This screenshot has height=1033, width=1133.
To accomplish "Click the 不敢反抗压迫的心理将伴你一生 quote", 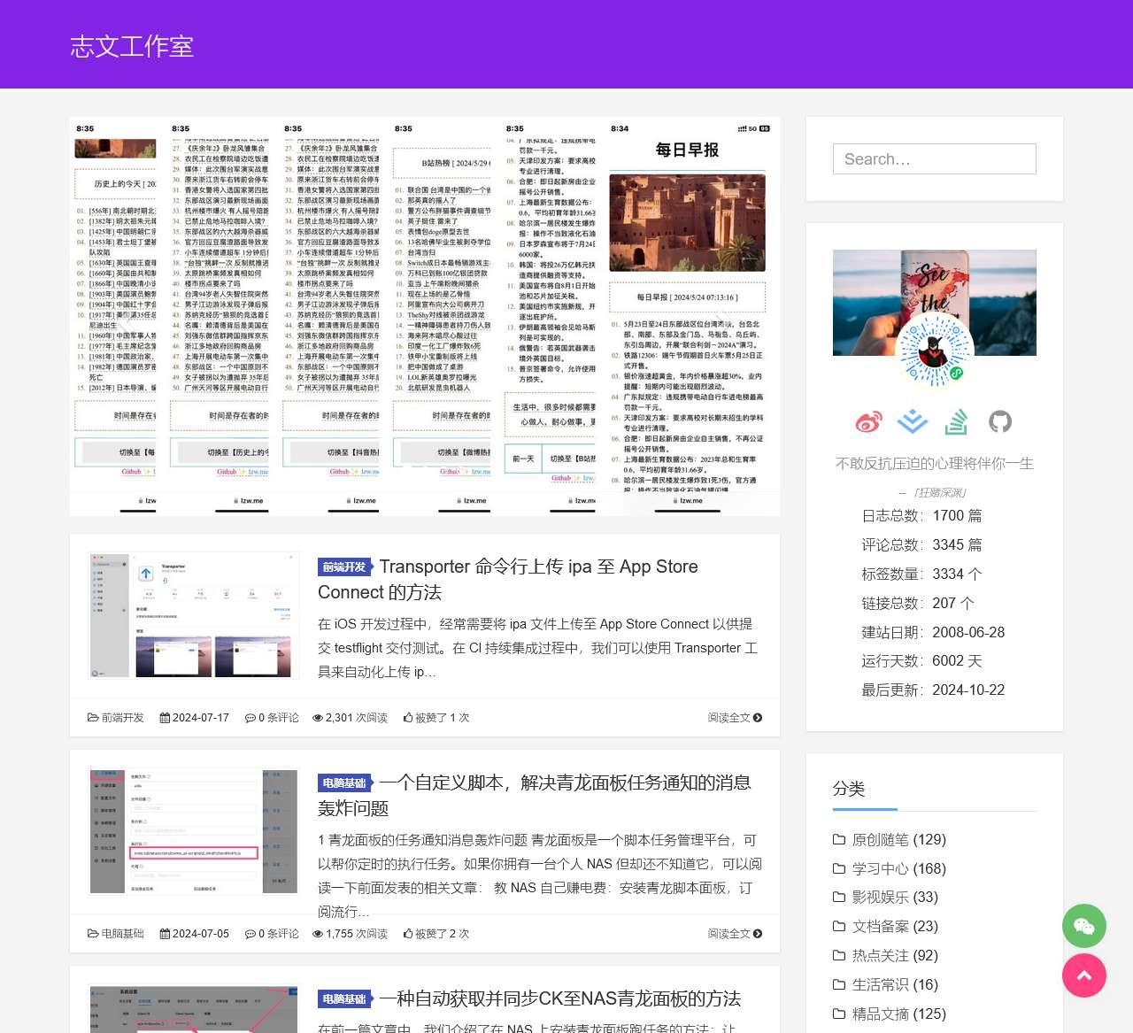I will pyautogui.click(x=935, y=464).
